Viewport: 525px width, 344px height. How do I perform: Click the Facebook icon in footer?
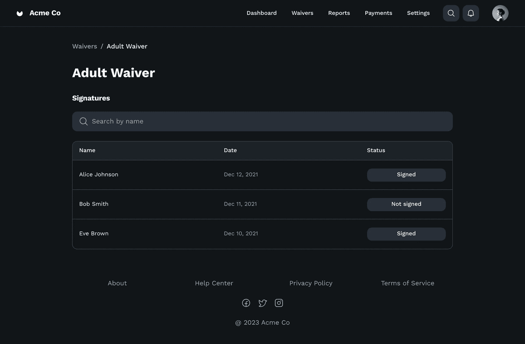click(x=246, y=302)
